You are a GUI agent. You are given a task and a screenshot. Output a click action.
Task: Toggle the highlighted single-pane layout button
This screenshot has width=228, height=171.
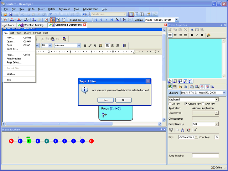click(131, 14)
